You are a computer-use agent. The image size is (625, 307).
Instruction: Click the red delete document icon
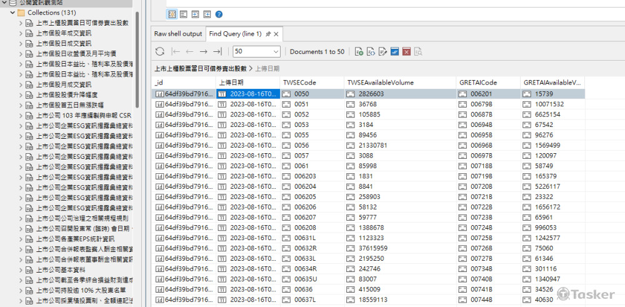click(406, 52)
